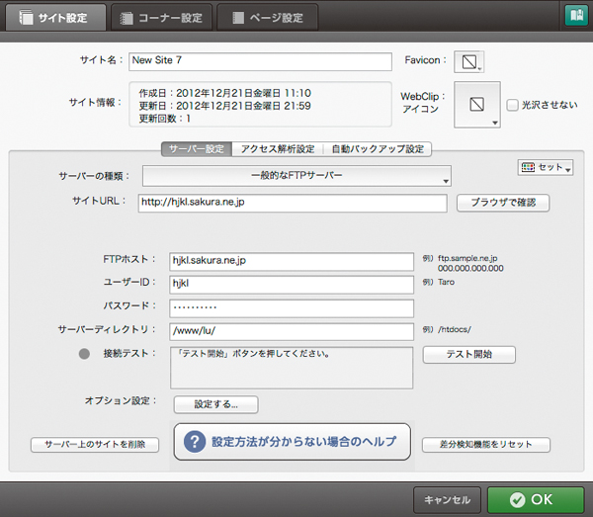Click the サイト名 input field
Image resolution: width=593 pixels, height=517 pixels.
click(x=260, y=61)
